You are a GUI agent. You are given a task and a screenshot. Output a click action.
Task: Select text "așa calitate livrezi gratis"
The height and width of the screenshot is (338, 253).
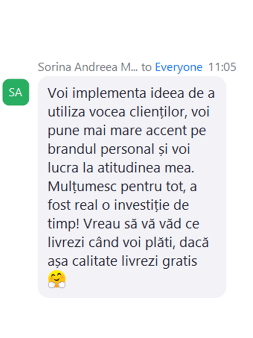tap(122, 261)
